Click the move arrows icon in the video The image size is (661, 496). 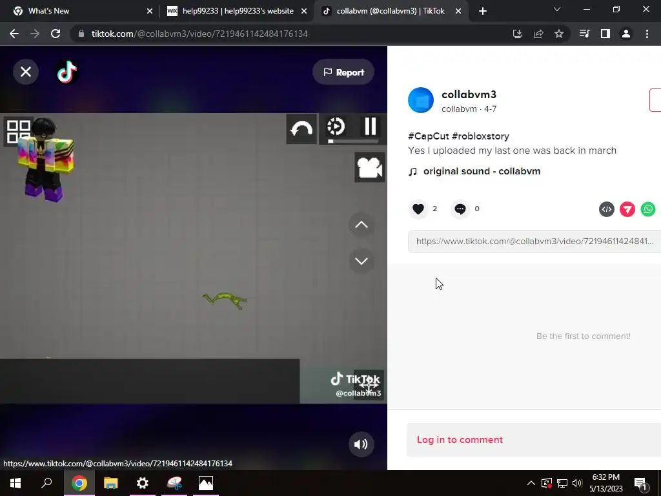[x=368, y=385]
